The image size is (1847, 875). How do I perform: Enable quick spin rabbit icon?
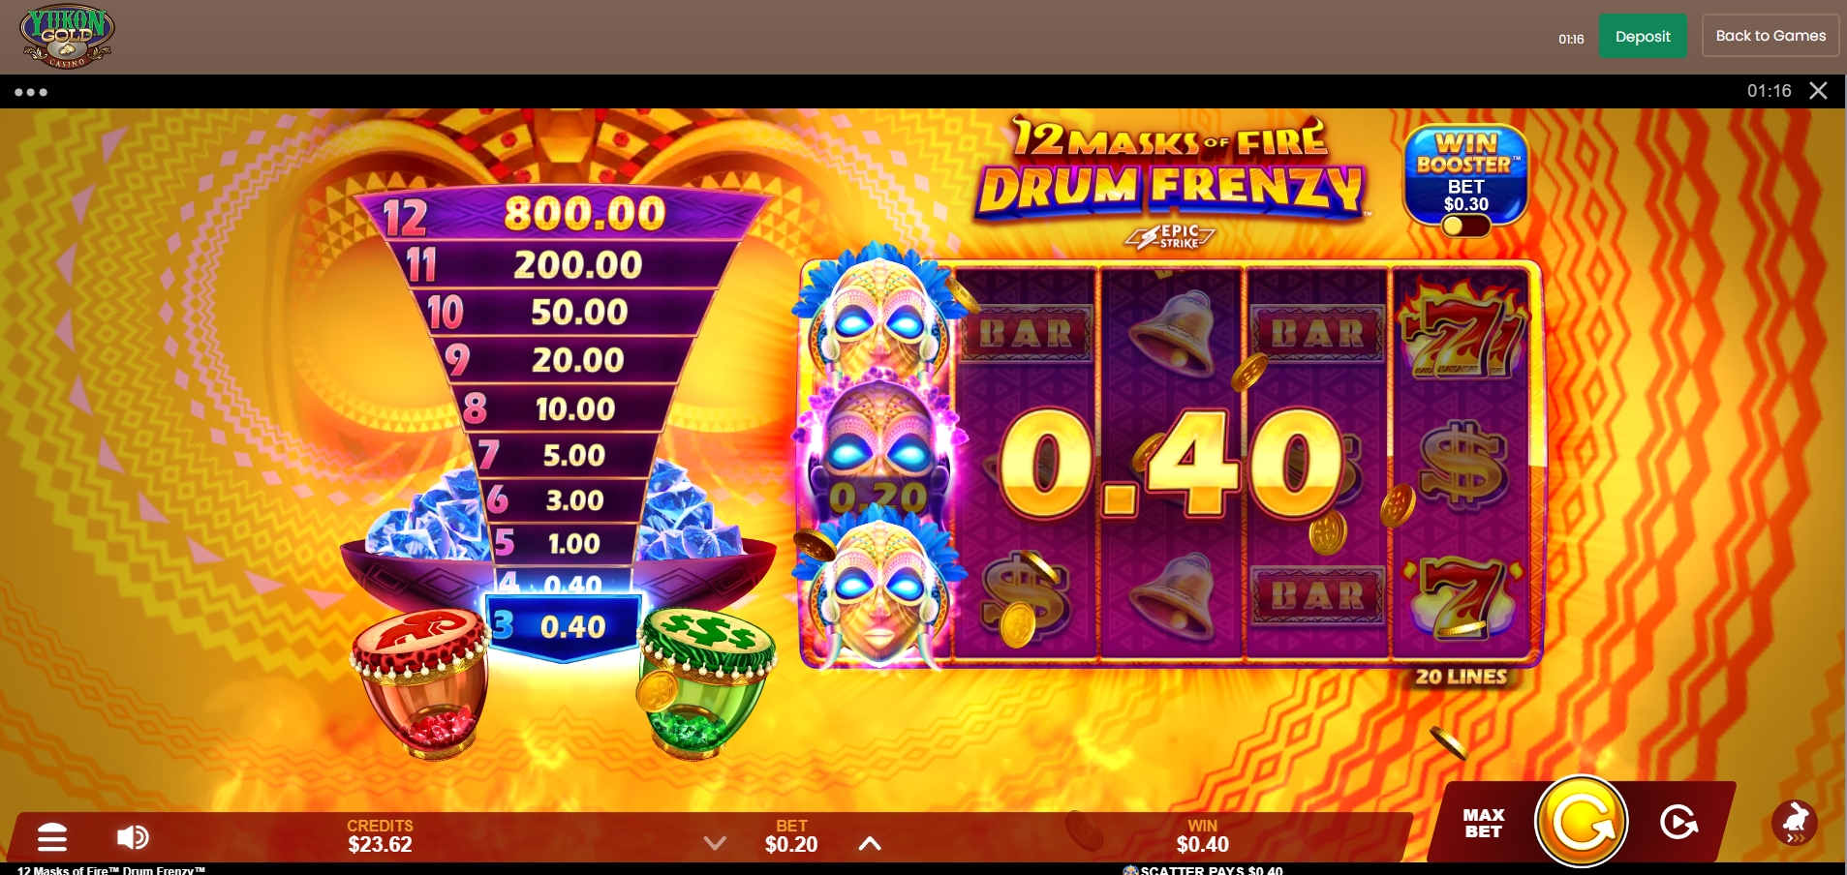pos(1795,823)
